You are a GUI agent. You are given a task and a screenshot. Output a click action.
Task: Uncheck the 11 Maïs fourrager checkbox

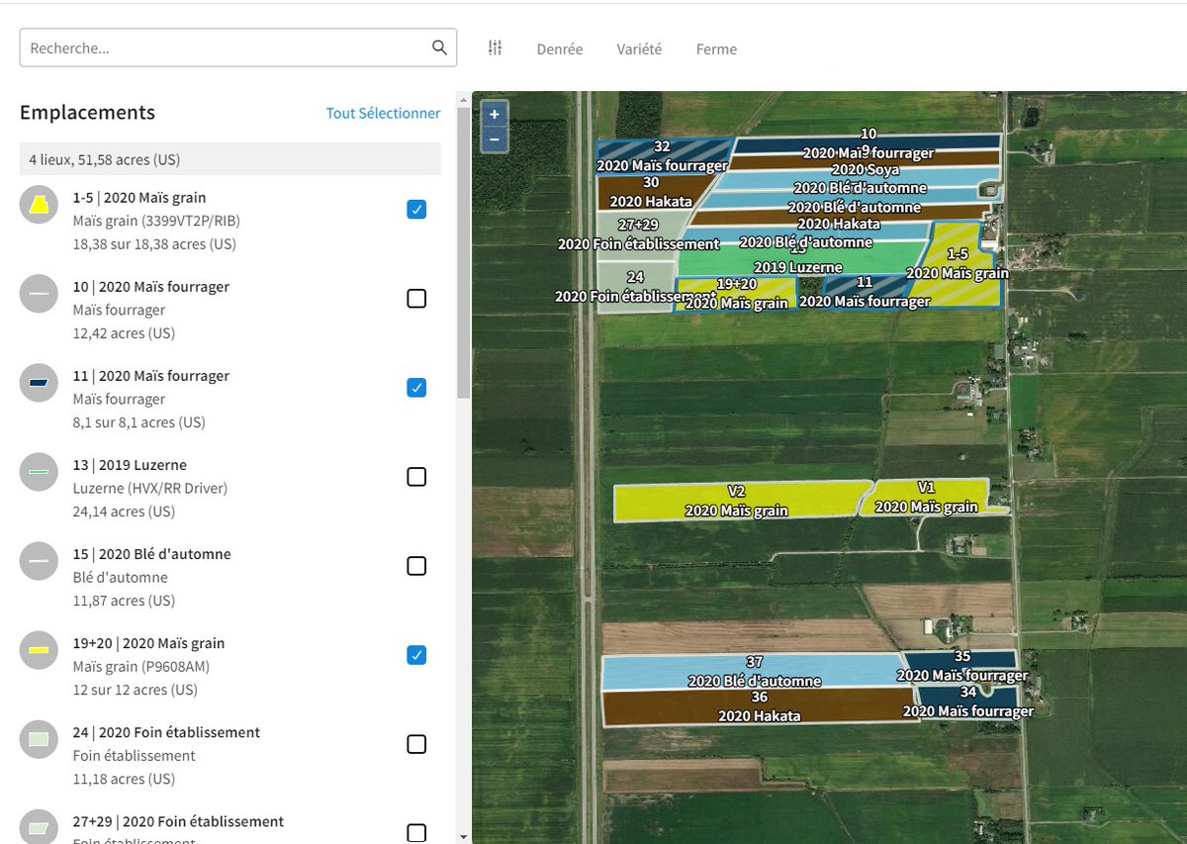tap(416, 387)
